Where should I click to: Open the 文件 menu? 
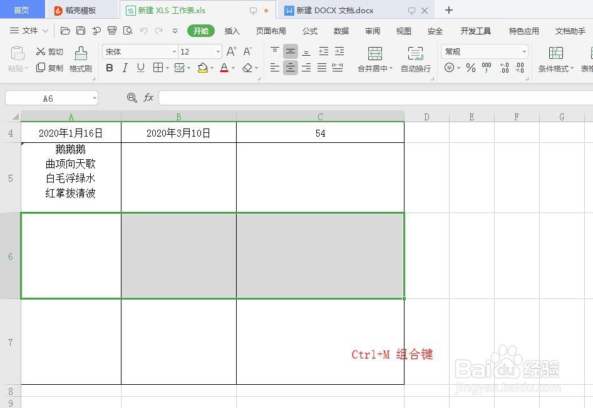coord(30,31)
